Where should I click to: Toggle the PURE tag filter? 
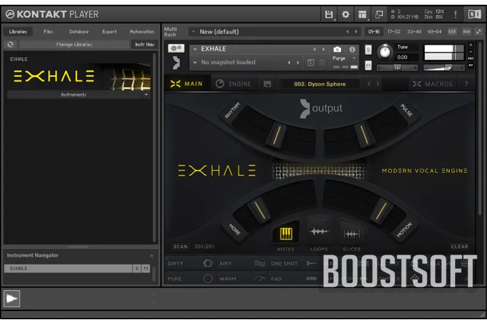[190, 279]
